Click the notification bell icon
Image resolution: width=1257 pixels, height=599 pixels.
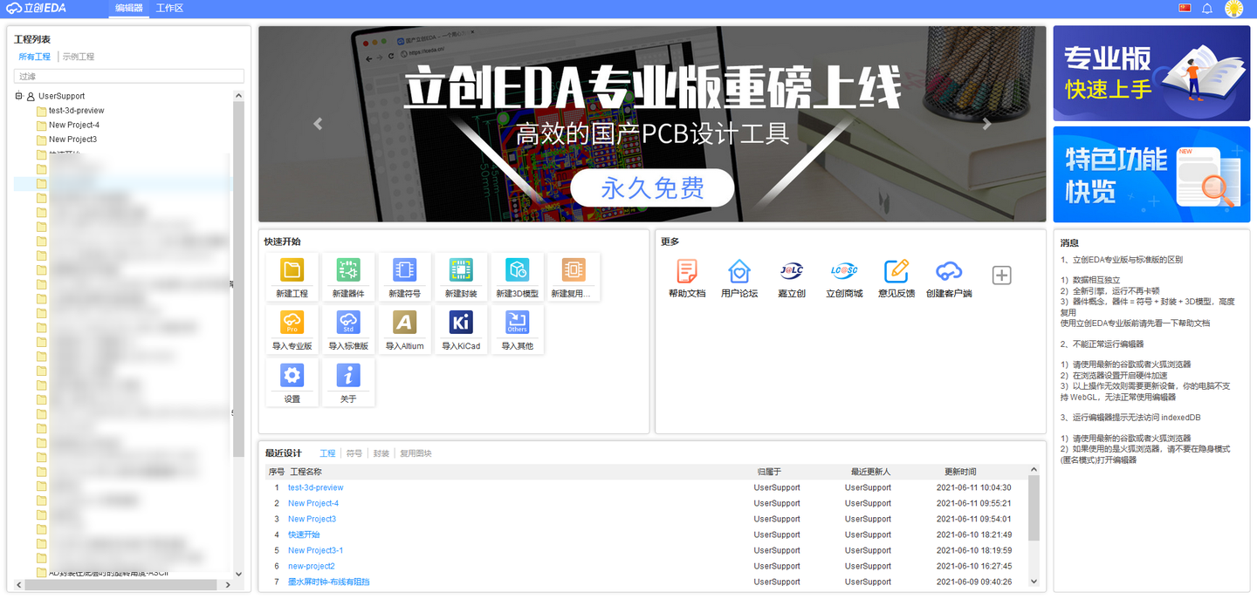coord(1207,8)
